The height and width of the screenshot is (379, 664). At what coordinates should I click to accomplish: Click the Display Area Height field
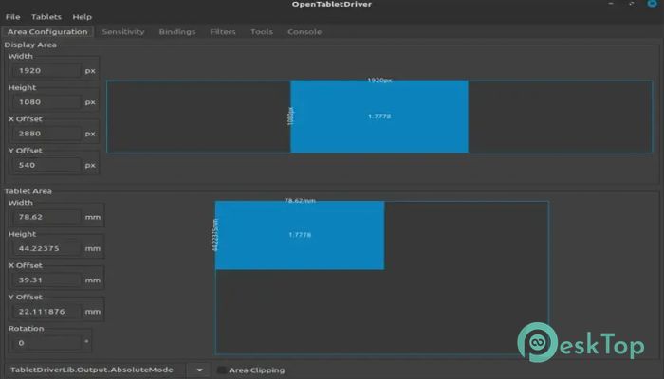(45, 102)
